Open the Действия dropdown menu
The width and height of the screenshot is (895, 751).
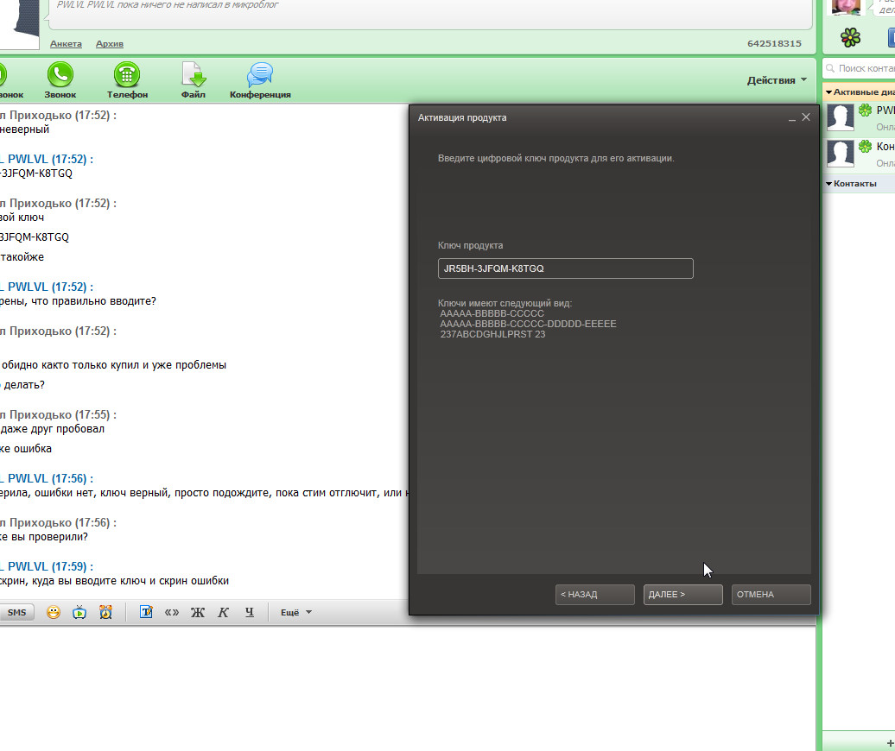point(777,80)
